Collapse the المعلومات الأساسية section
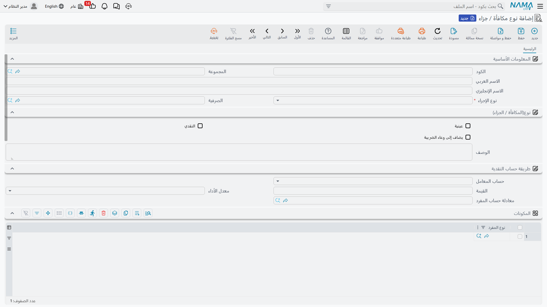 12,59
